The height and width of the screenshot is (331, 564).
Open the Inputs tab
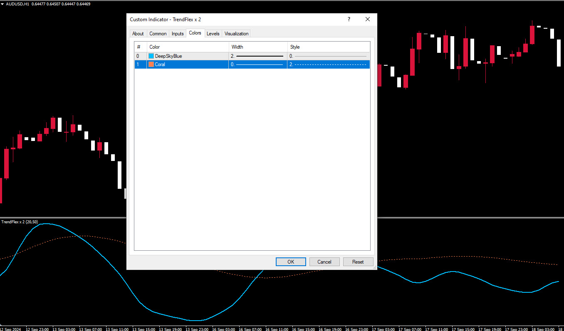coord(178,34)
